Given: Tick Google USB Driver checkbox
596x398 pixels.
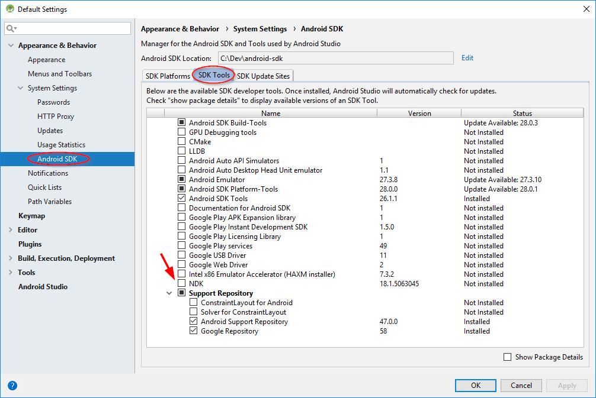Looking at the screenshot, I should point(181,254).
